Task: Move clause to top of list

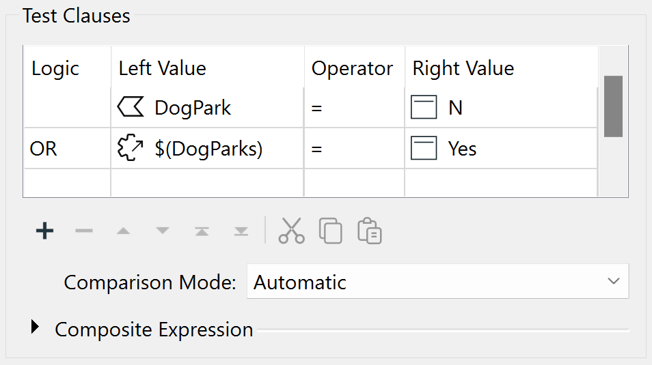Action: pyautogui.click(x=202, y=231)
